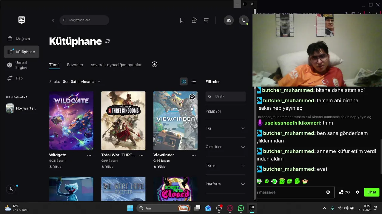Image resolution: width=382 pixels, height=214 pixels.
Task: Focus the Mağazada ara search box
Action: click(84, 20)
